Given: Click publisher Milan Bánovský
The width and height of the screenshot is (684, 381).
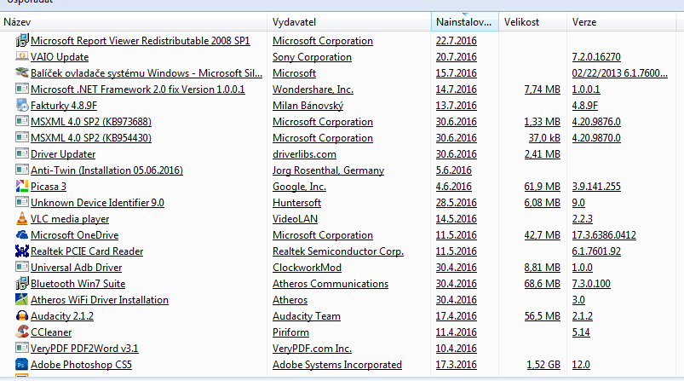Looking at the screenshot, I should pos(308,105).
